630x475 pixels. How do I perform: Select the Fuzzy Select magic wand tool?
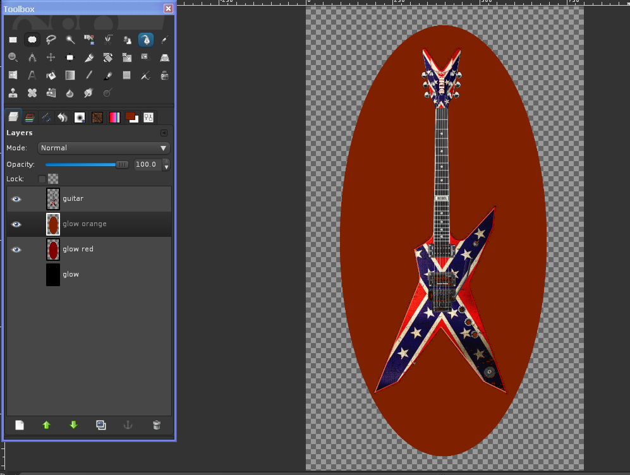point(70,39)
